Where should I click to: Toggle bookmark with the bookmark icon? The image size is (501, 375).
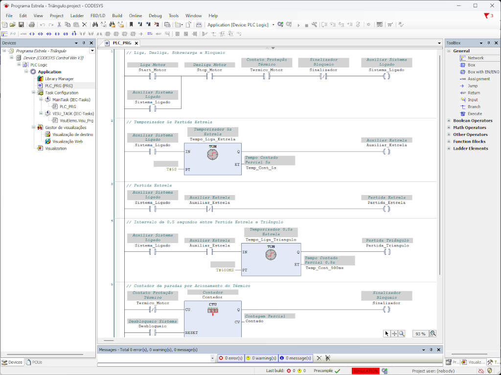(x=131, y=24)
